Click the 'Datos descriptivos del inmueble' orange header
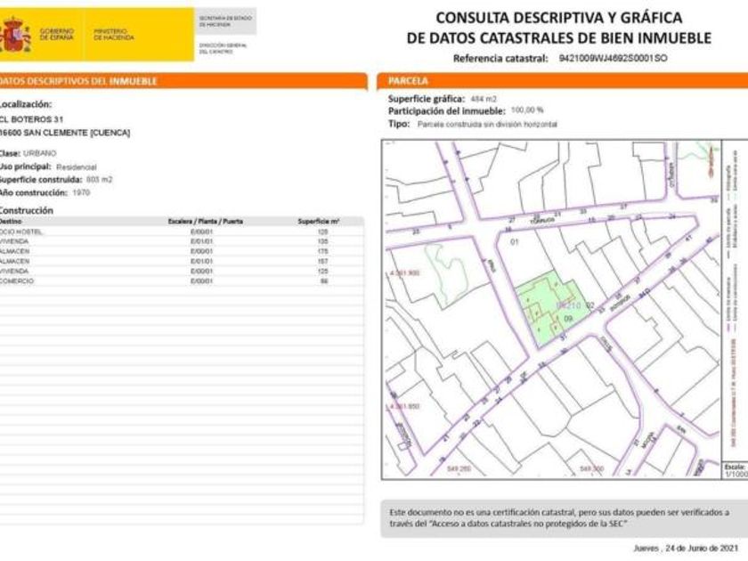The image size is (748, 561). [x=183, y=81]
